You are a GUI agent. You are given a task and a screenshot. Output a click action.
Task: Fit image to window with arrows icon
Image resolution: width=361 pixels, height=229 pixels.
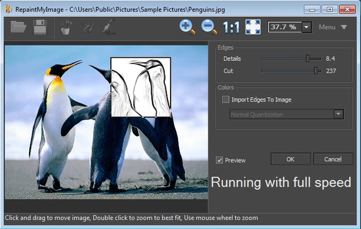point(253,27)
